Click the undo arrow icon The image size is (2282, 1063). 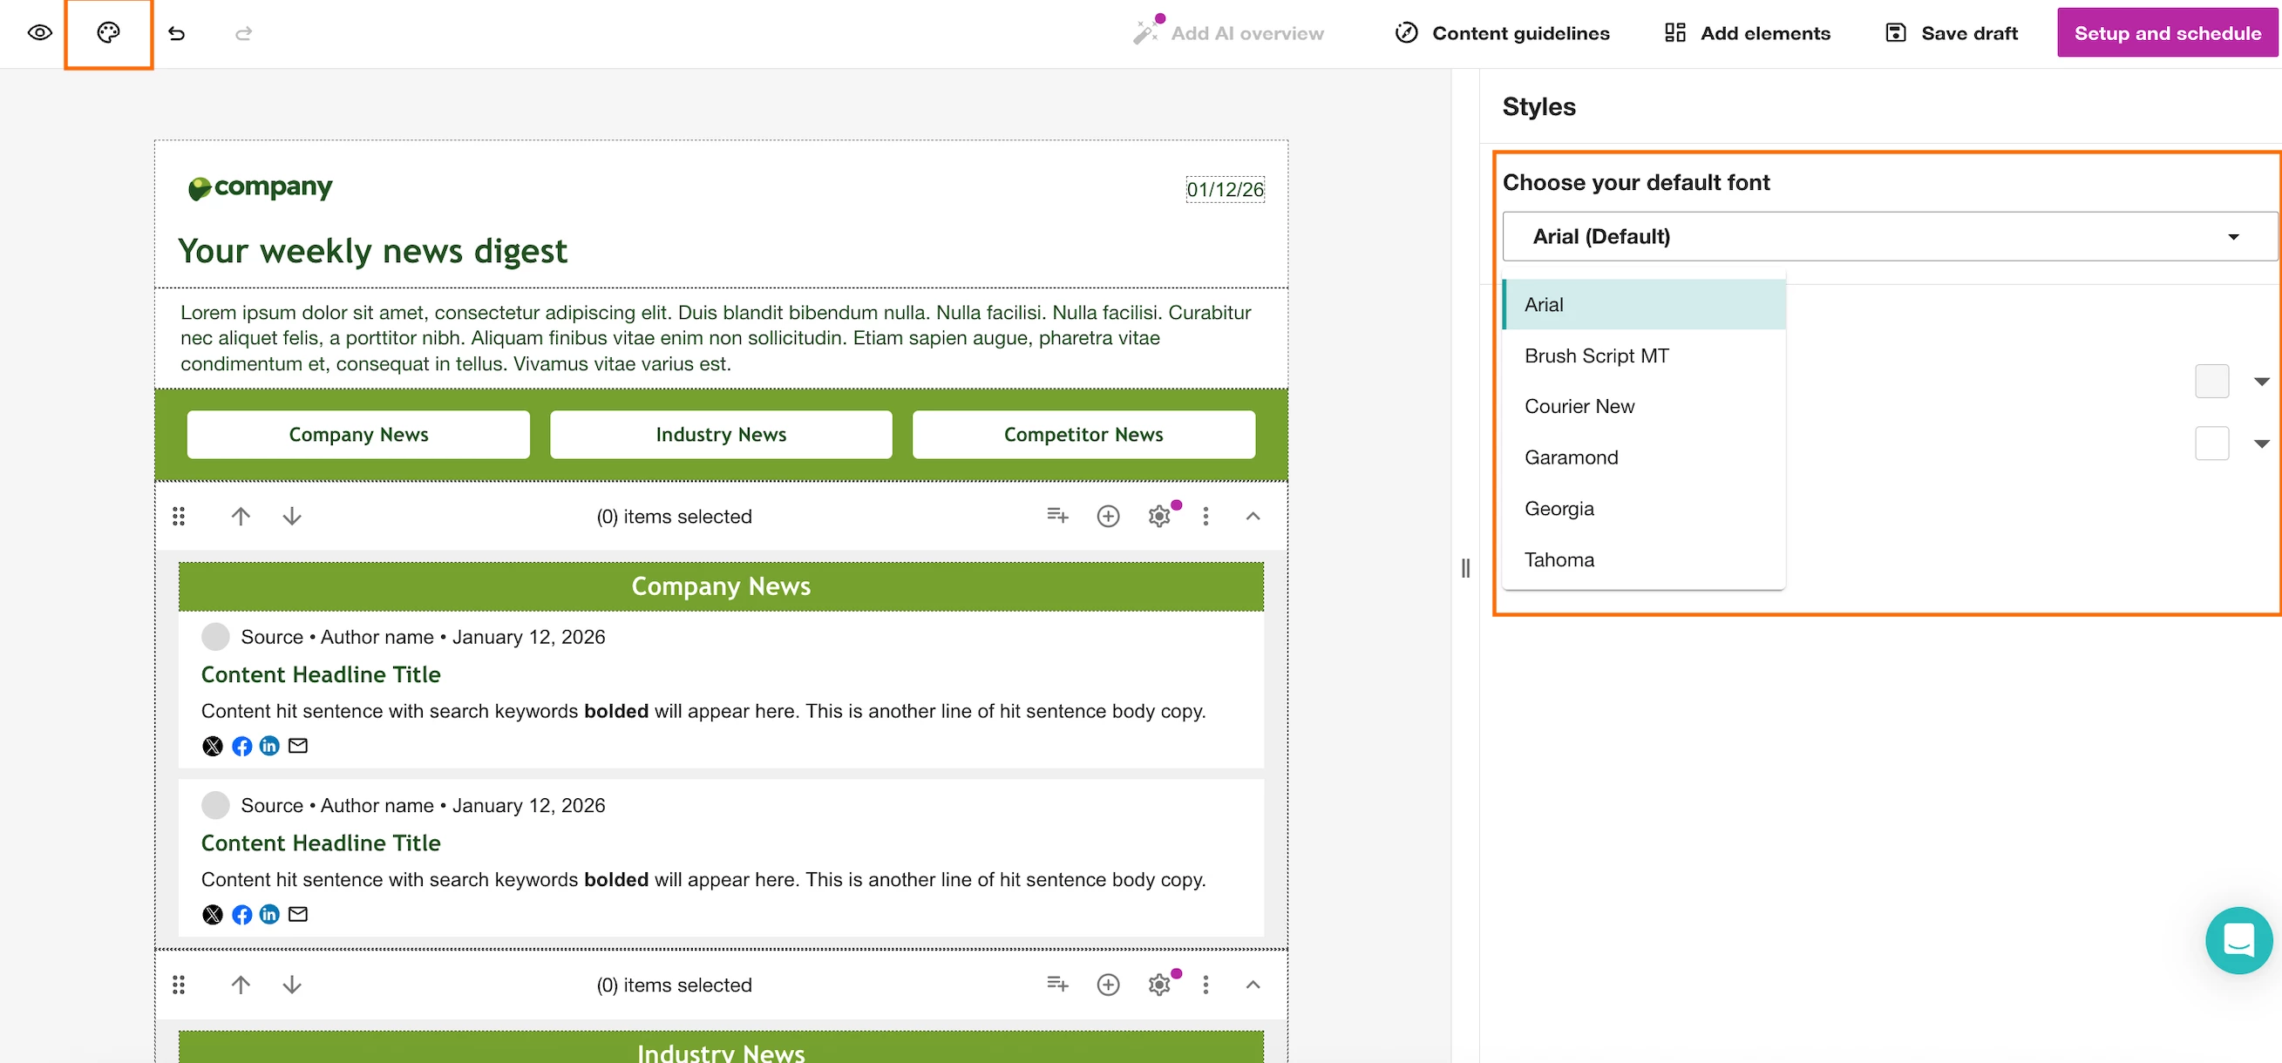pyautogui.click(x=176, y=34)
